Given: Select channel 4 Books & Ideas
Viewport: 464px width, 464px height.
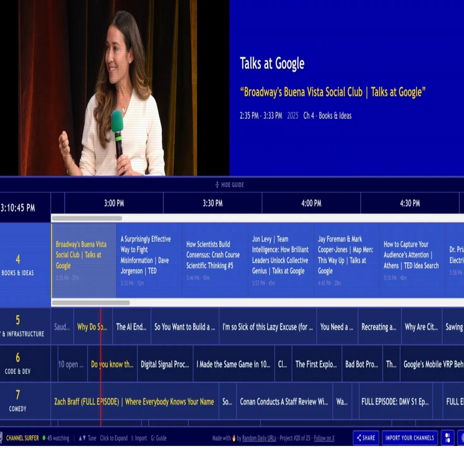Looking at the screenshot, I should point(25,265).
